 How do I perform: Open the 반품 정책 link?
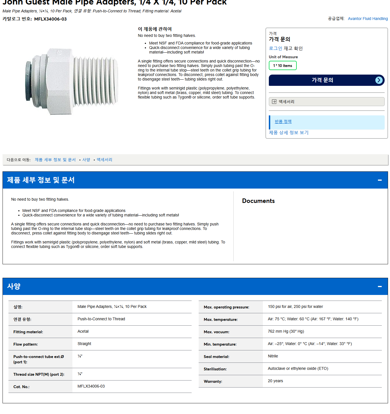coord(283,122)
